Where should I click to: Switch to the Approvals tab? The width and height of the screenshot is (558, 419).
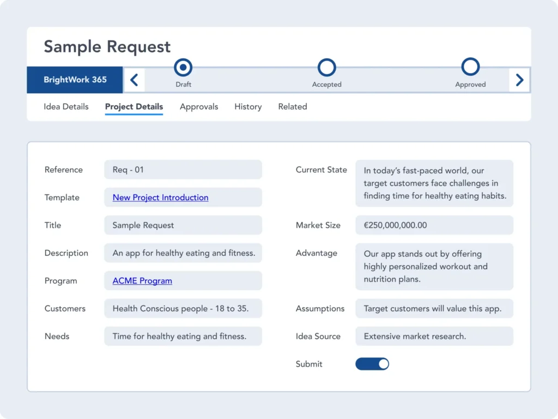coord(199,106)
